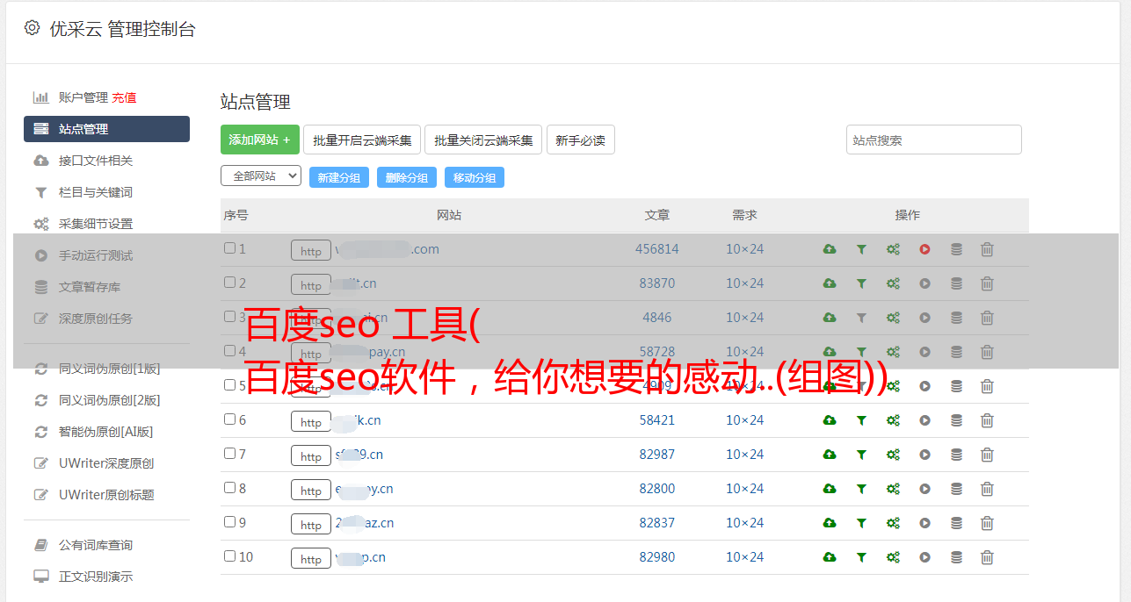Click 批量开启云端采集 button
This screenshot has height=602, width=1131.
coord(362,140)
